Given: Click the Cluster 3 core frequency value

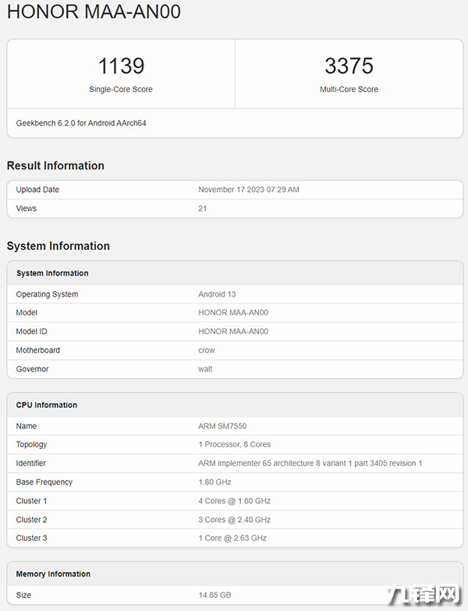Looking at the screenshot, I should tap(234, 538).
